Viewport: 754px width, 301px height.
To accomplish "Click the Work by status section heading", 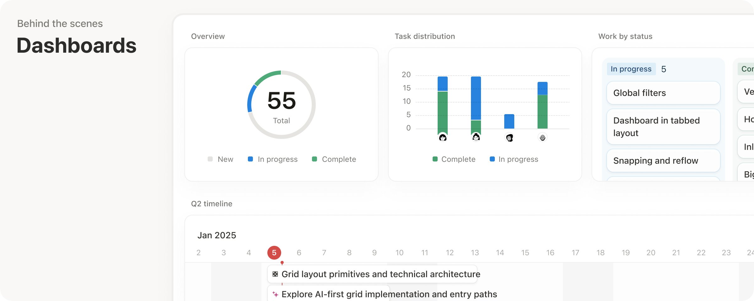I will (626, 36).
